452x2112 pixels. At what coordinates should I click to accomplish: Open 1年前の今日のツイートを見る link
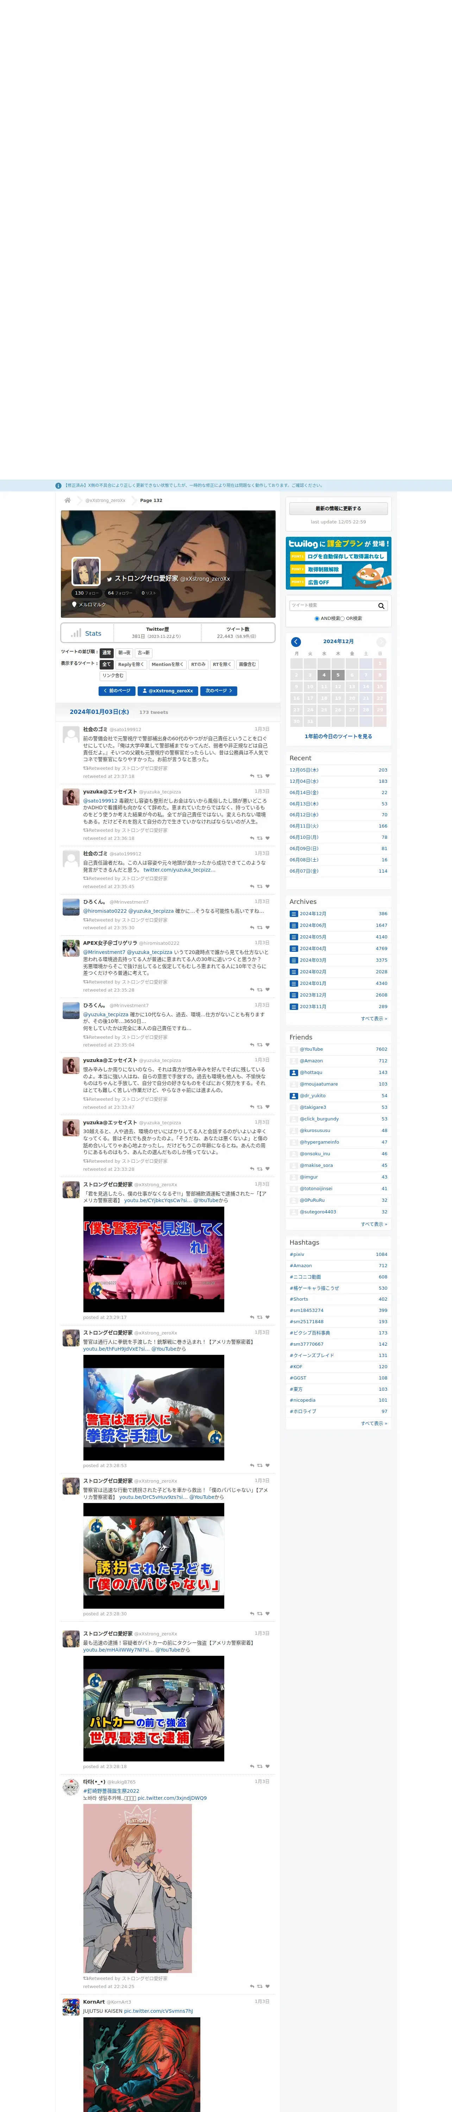[338, 736]
